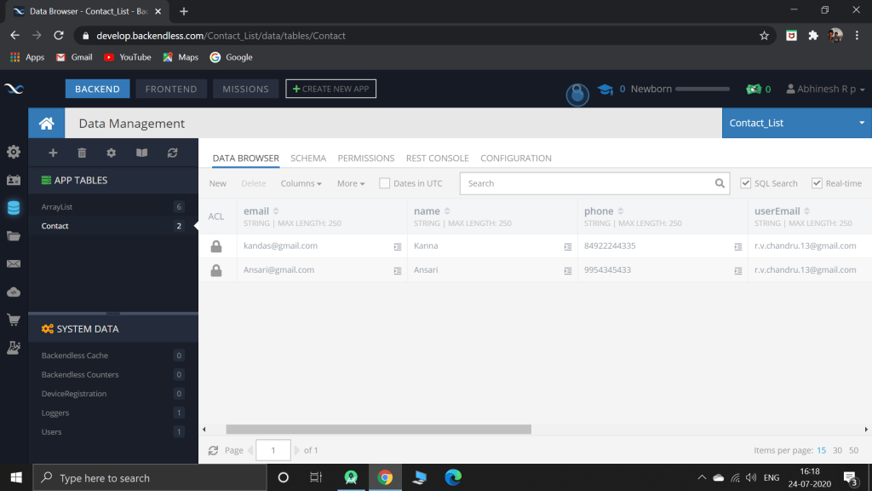
Task: Open the Messaging envelope icon in sidebar
Action: 14,264
